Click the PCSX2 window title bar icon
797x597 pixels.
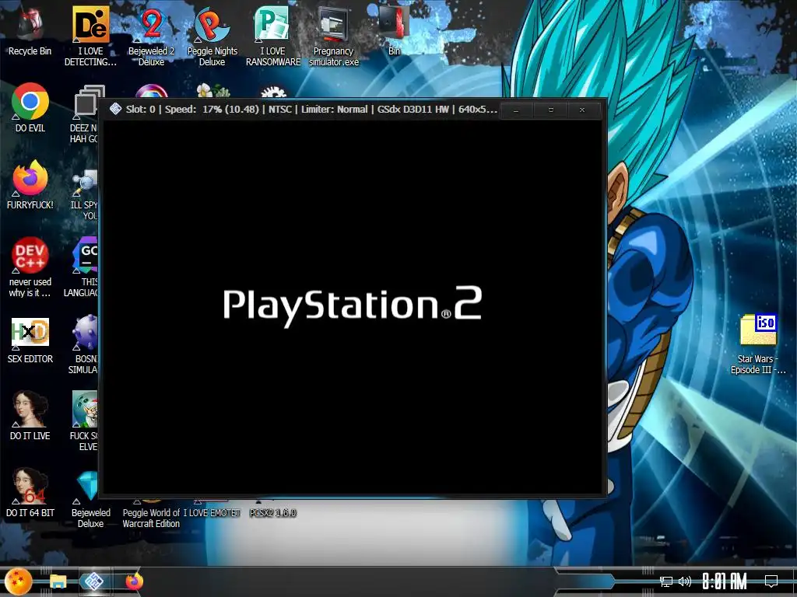(115, 109)
